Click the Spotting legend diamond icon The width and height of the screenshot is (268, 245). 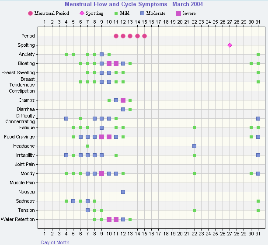click(81, 14)
